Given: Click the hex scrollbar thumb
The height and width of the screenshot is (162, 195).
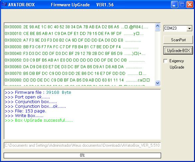Looking at the screenshot, I should tap(158, 30).
